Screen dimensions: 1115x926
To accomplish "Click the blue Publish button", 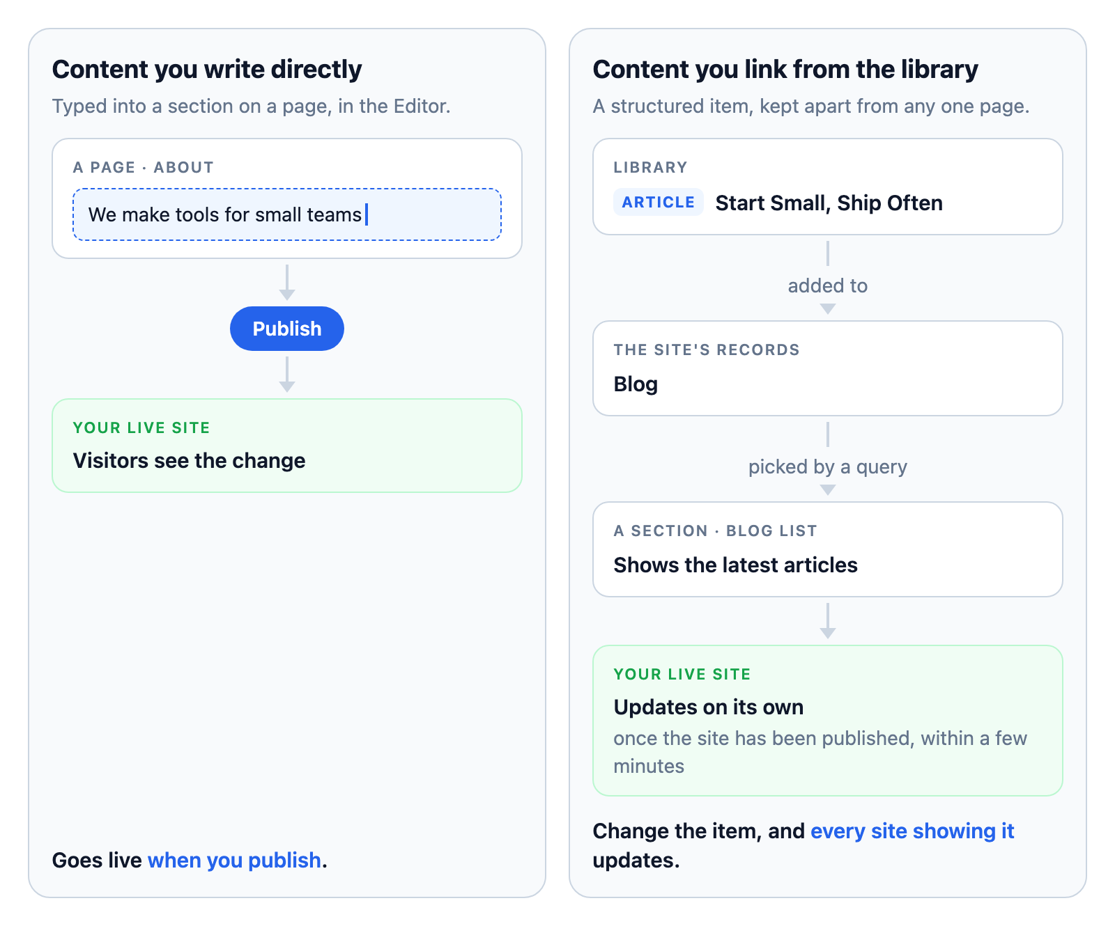I will click(x=286, y=329).
